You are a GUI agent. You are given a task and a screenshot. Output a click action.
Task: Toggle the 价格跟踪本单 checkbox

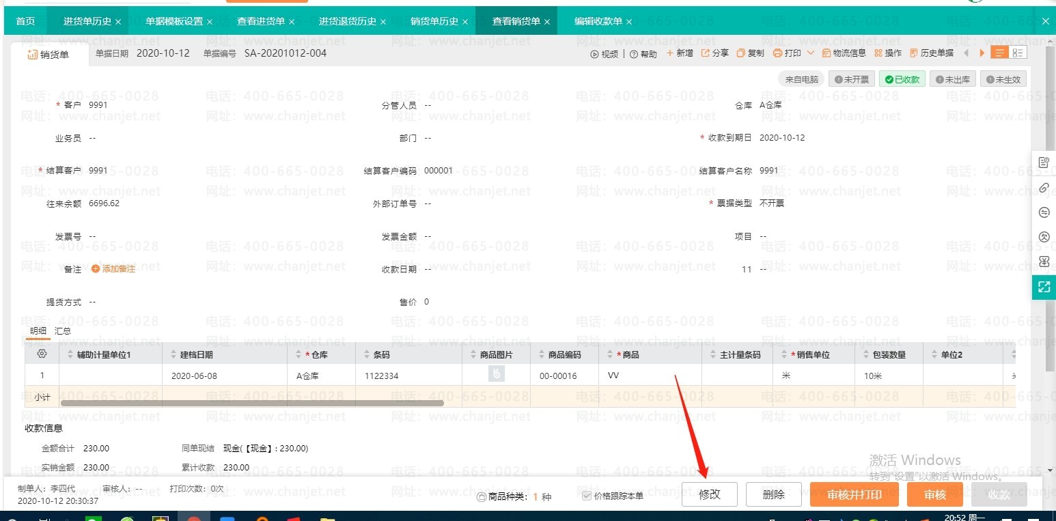coord(586,496)
